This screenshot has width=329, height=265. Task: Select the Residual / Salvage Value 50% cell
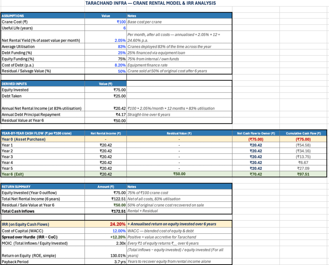(x=121, y=71)
